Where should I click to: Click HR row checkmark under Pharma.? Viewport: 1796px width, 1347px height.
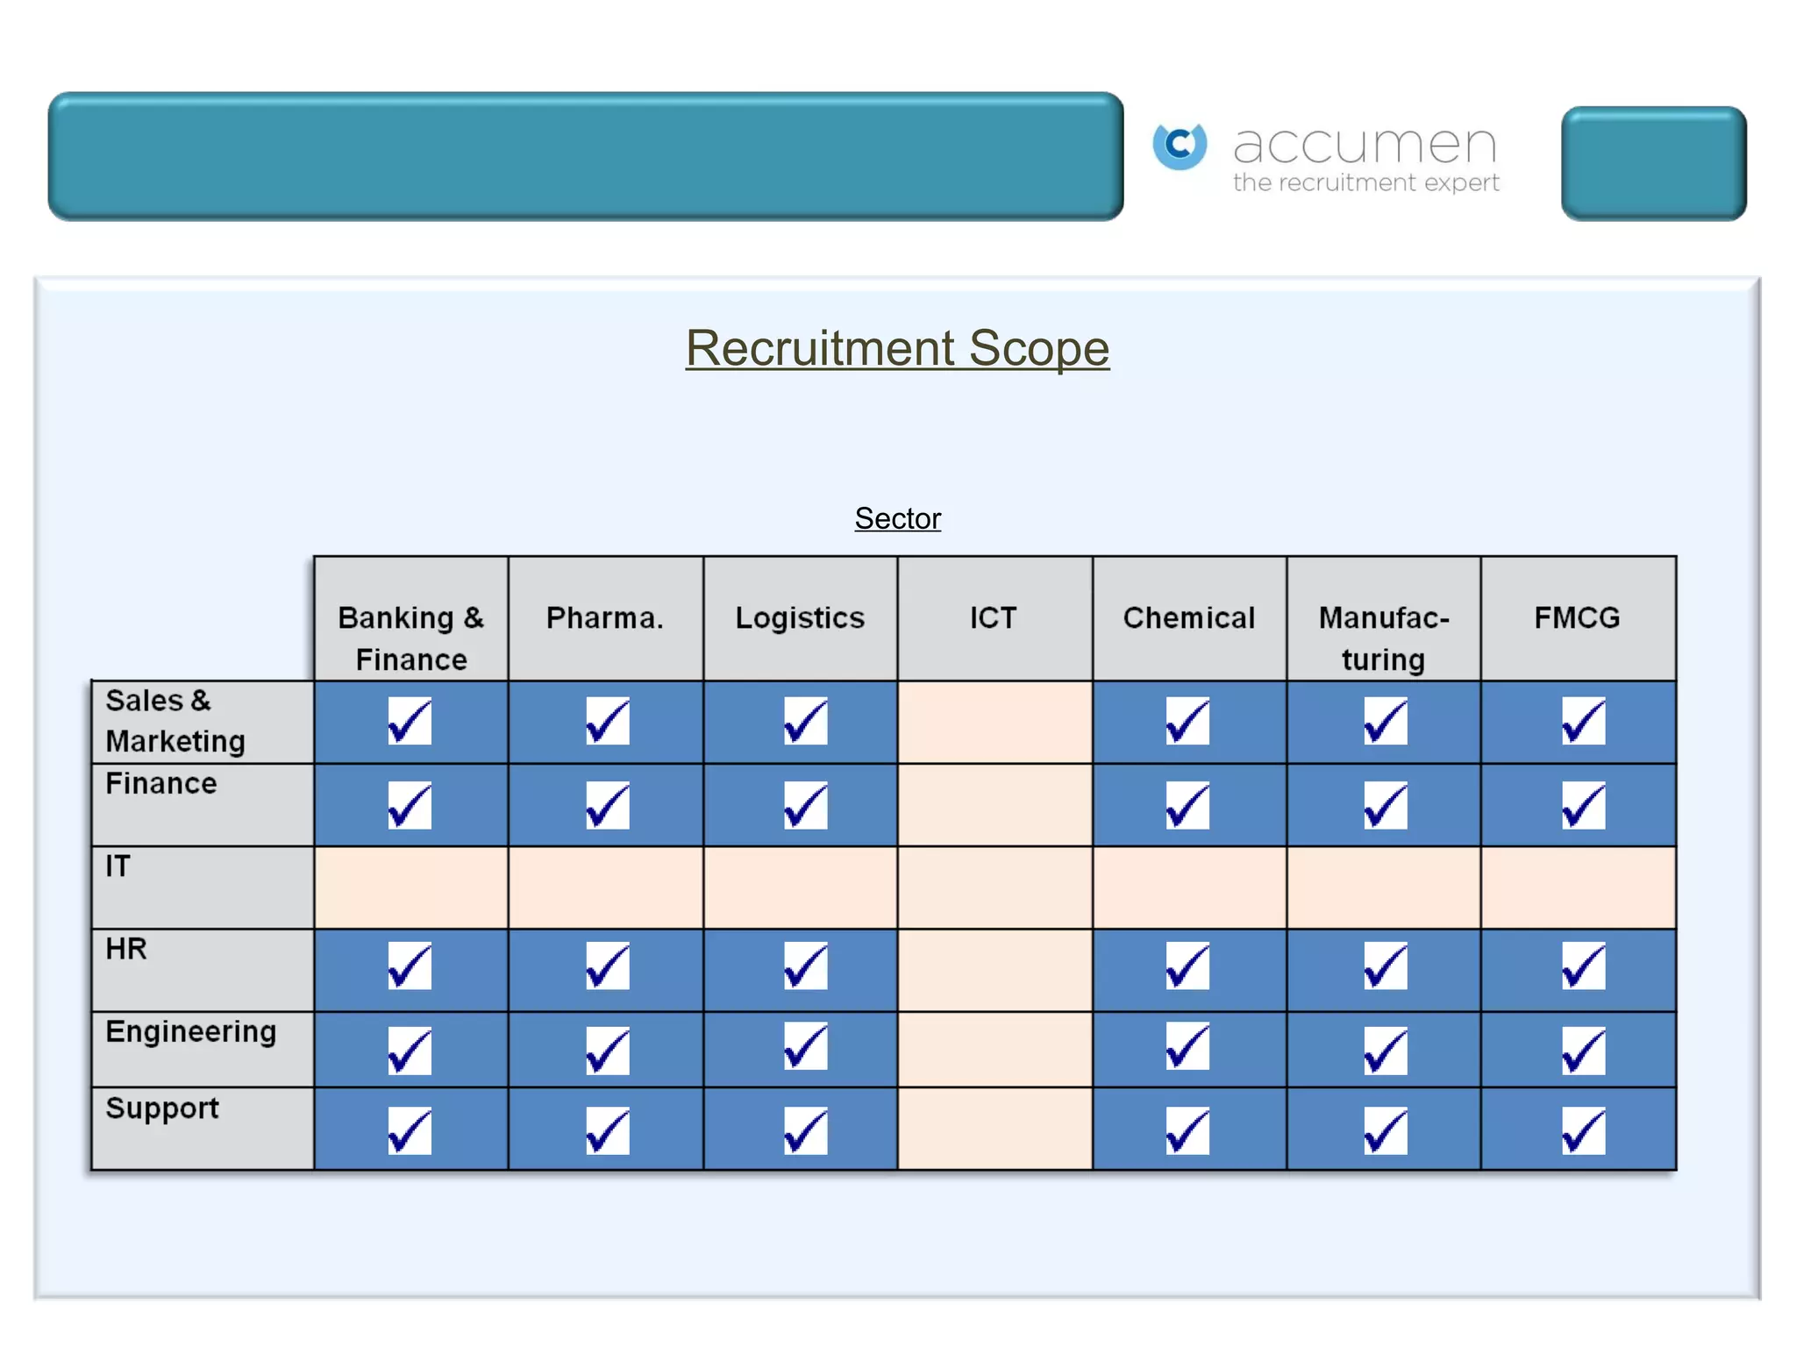(x=608, y=966)
